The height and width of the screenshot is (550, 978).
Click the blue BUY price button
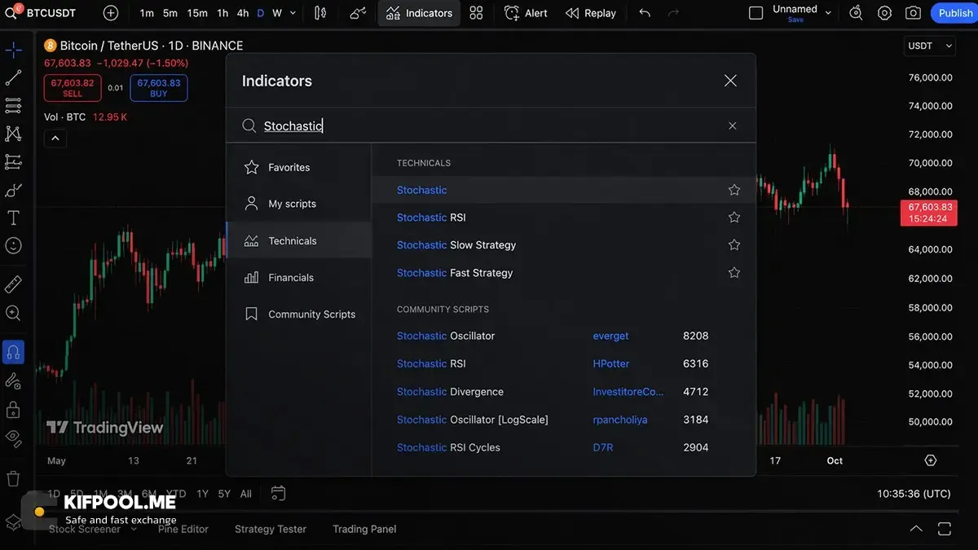[x=159, y=88]
